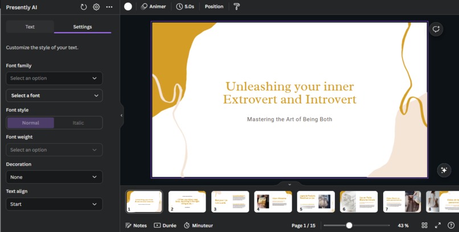Select slide 8 thumbnail
This screenshot has width=459, height=232.
point(442,202)
